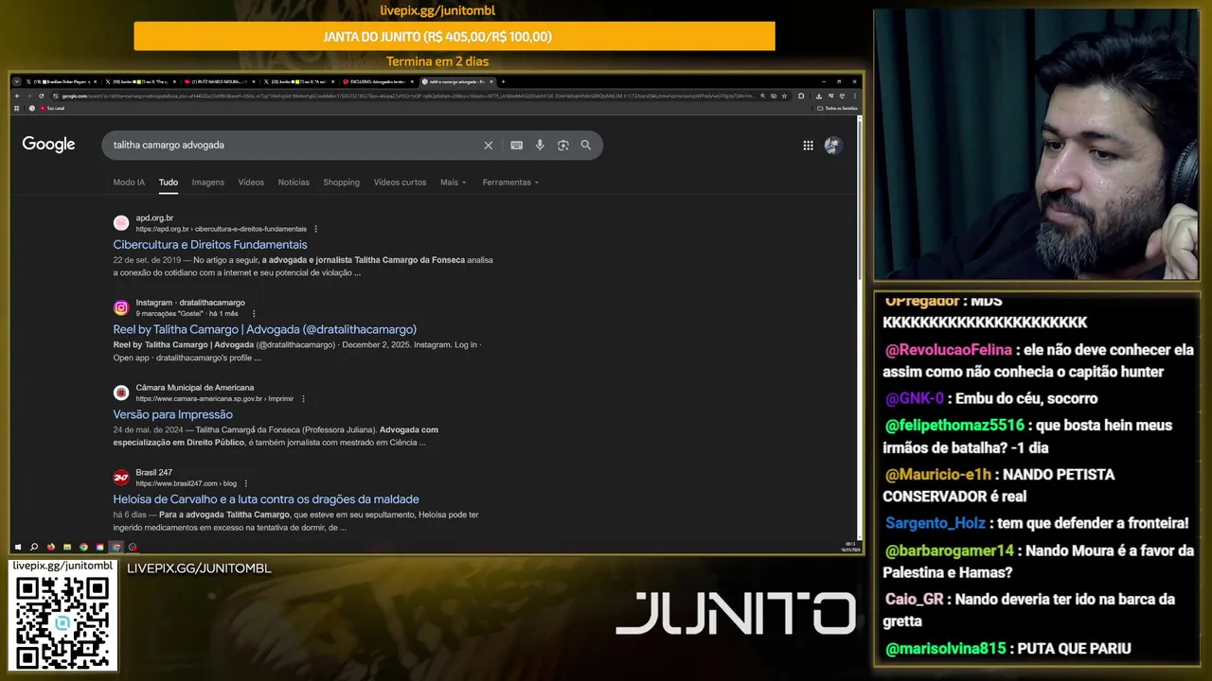The width and height of the screenshot is (1212, 681).
Task: Click Sargento_Holz's chat username
Action: pyautogui.click(x=936, y=523)
